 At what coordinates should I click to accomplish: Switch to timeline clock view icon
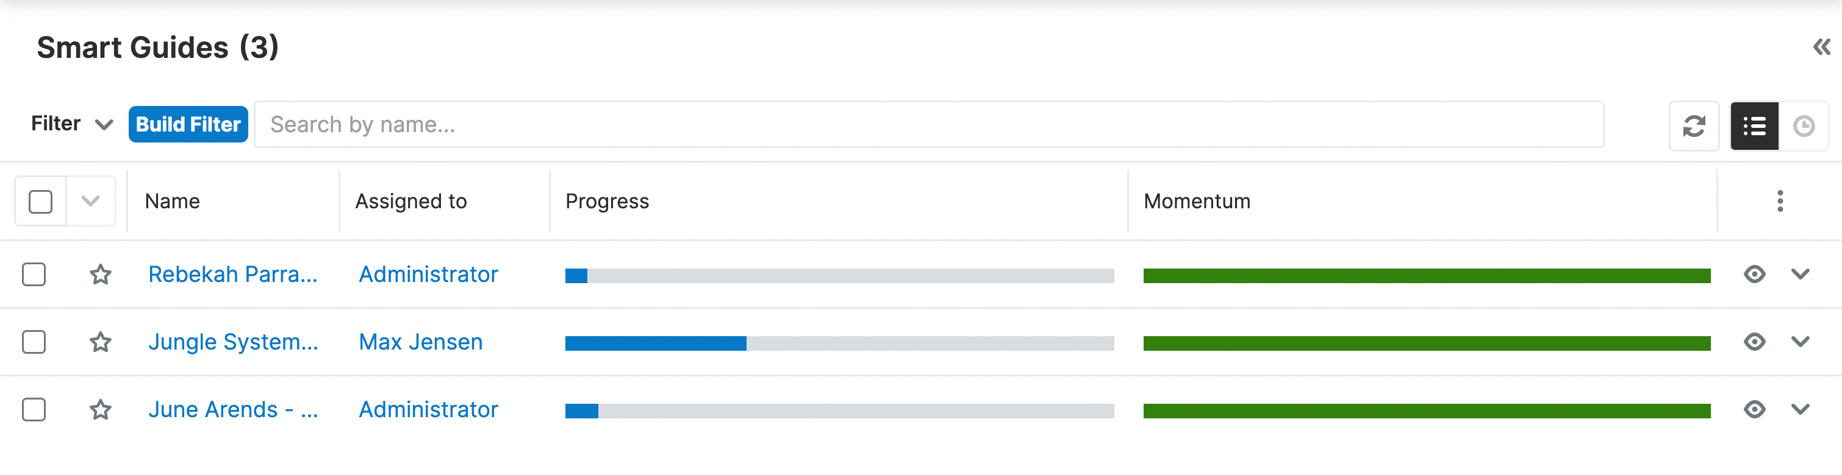tap(1804, 125)
